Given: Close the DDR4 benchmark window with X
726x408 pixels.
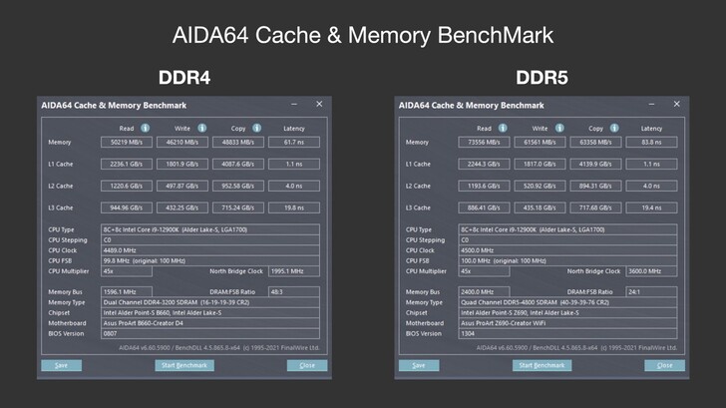Looking at the screenshot, I should pyautogui.click(x=319, y=104).
